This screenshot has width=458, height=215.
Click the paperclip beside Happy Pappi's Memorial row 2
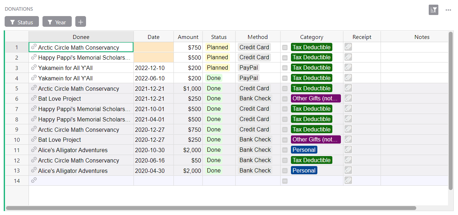[34, 57]
